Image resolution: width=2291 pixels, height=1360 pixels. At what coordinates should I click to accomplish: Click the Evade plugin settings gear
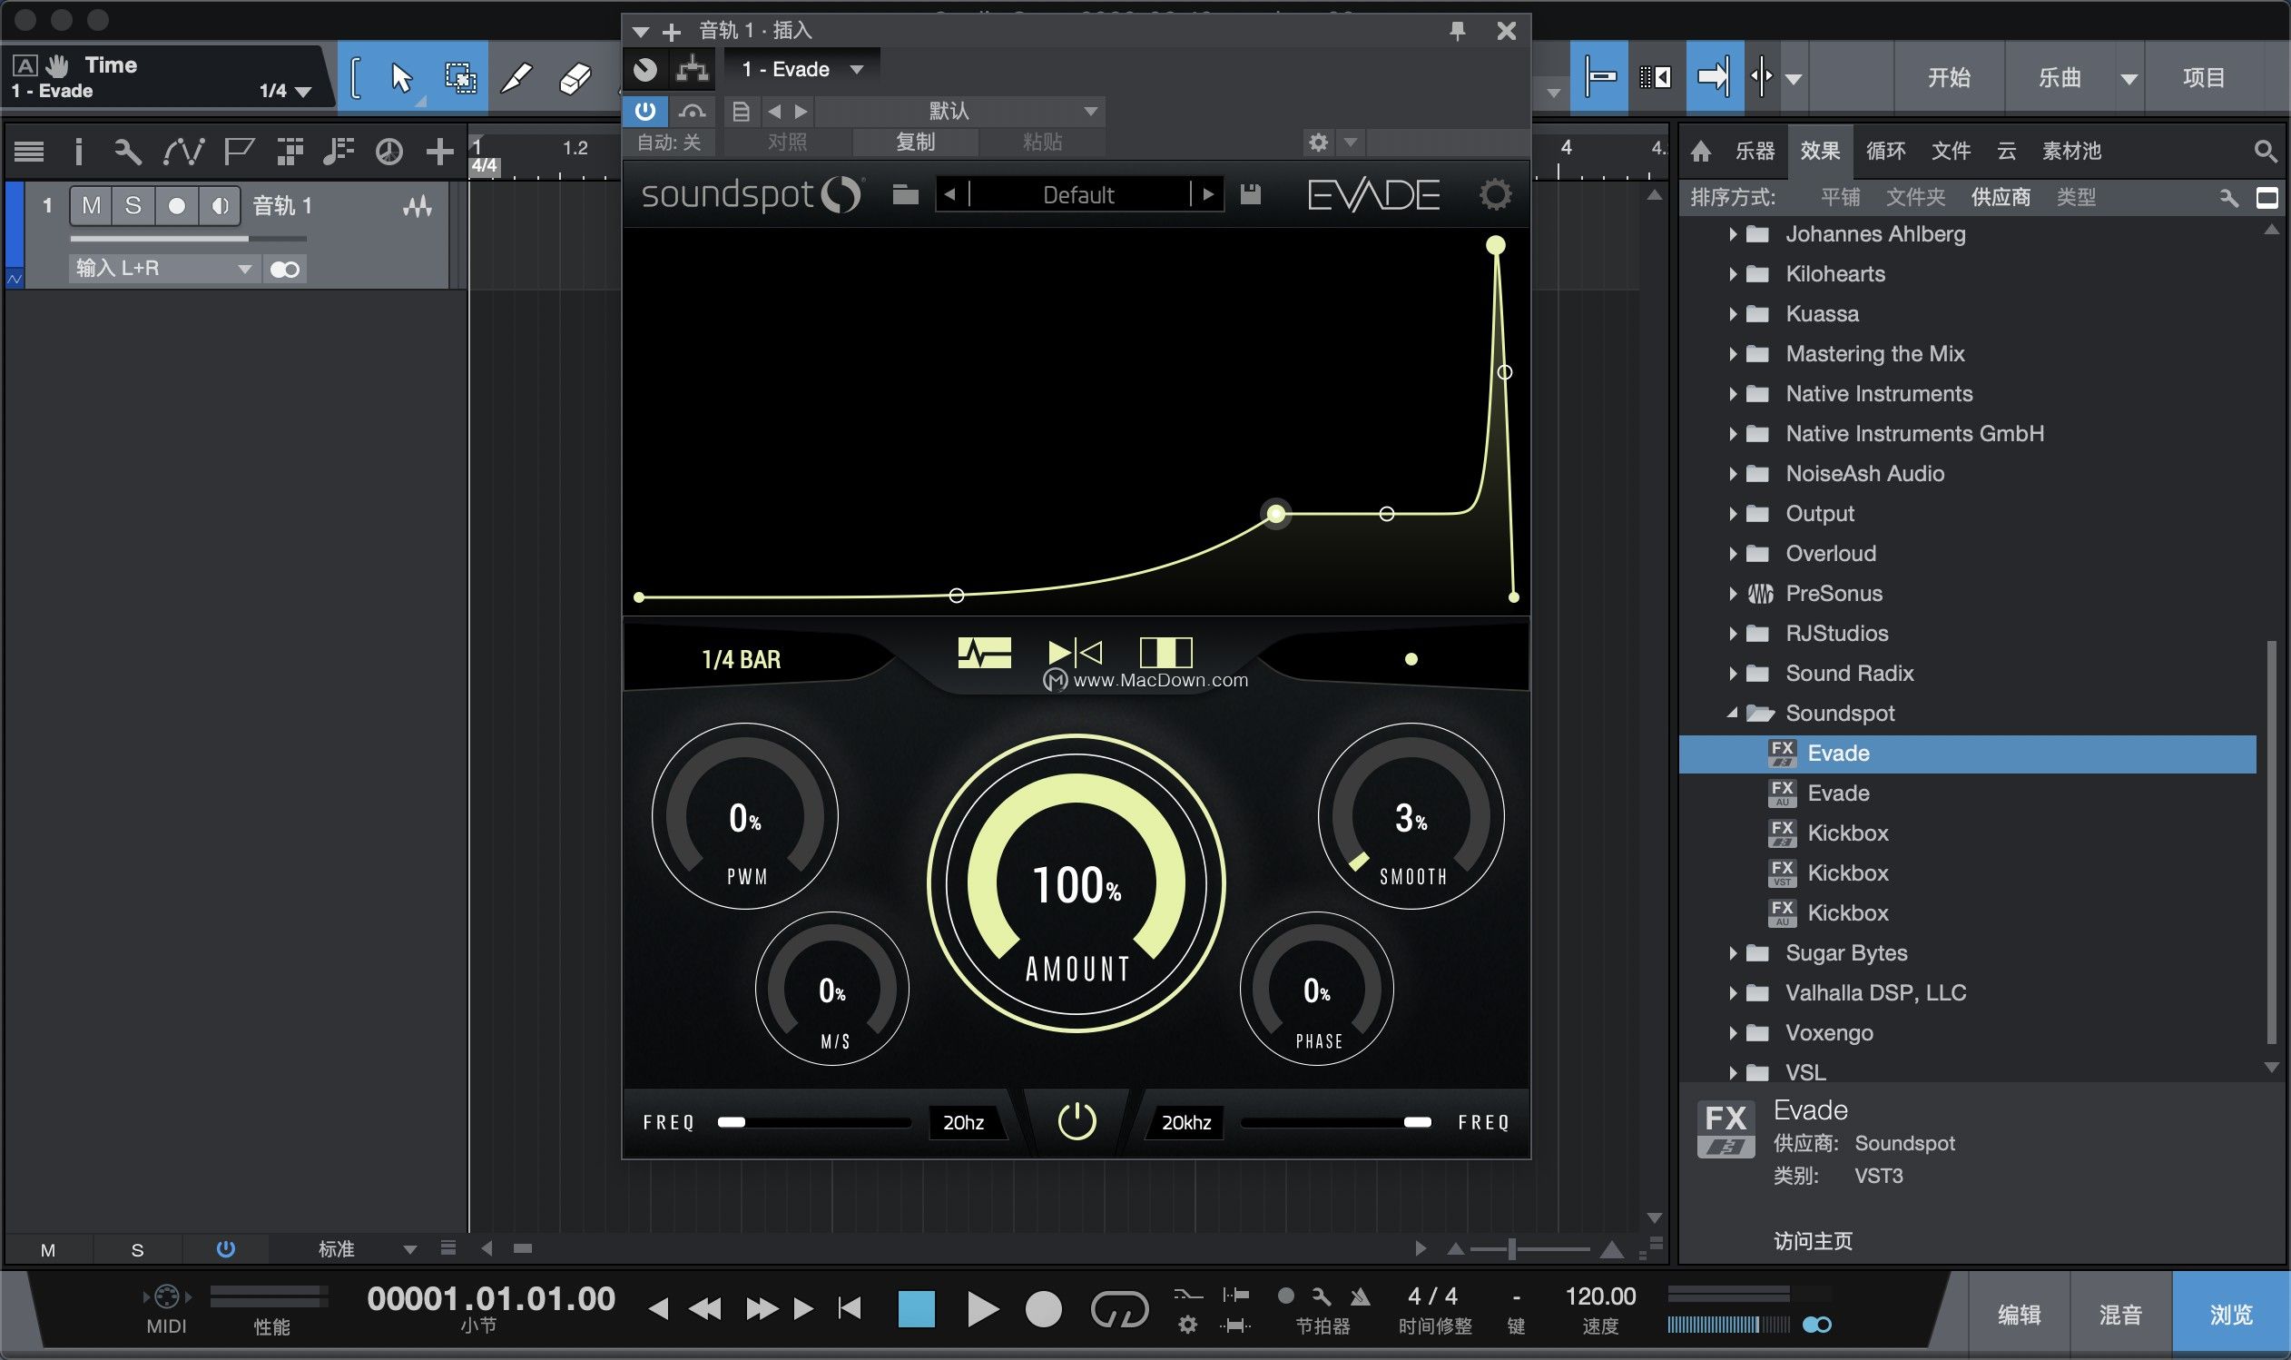tap(1494, 194)
